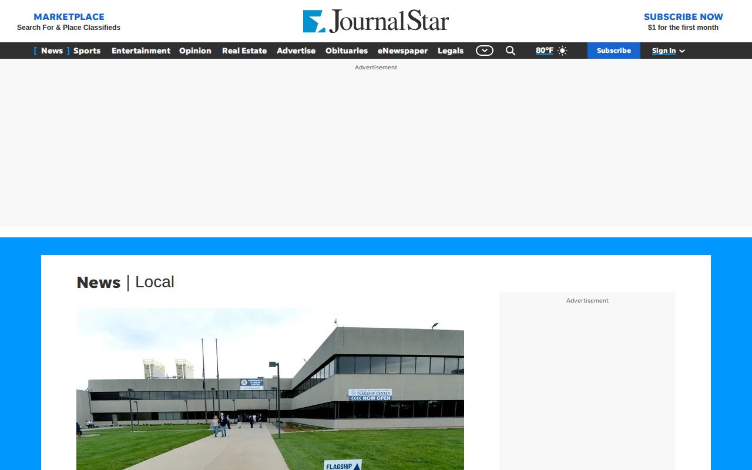
Task: Click the Advertise nav link
Action: tap(296, 51)
